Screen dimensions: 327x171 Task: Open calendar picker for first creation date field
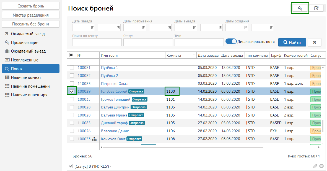246,27
